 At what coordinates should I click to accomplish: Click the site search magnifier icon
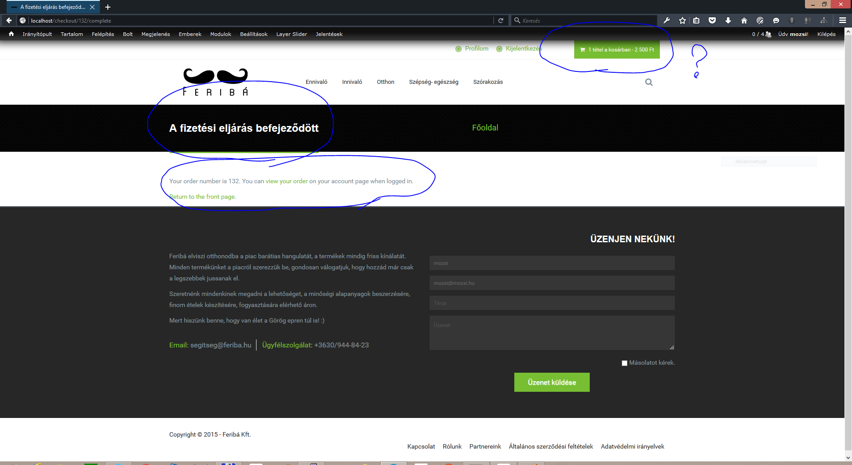pos(649,82)
